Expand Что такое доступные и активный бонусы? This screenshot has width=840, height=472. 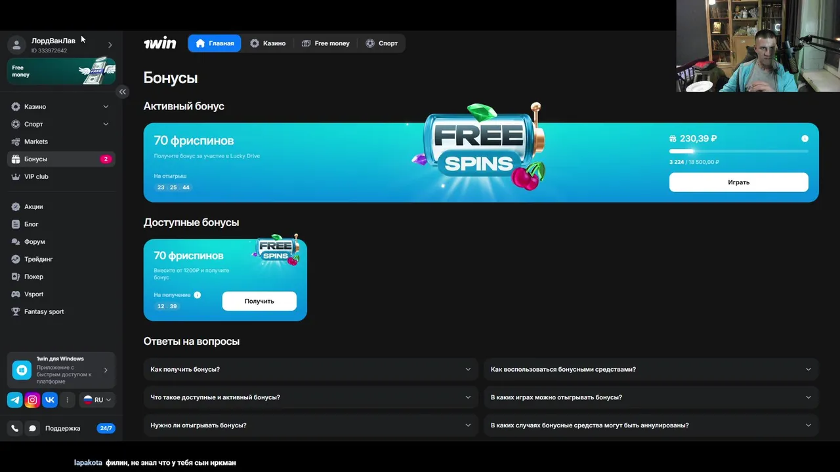310,397
